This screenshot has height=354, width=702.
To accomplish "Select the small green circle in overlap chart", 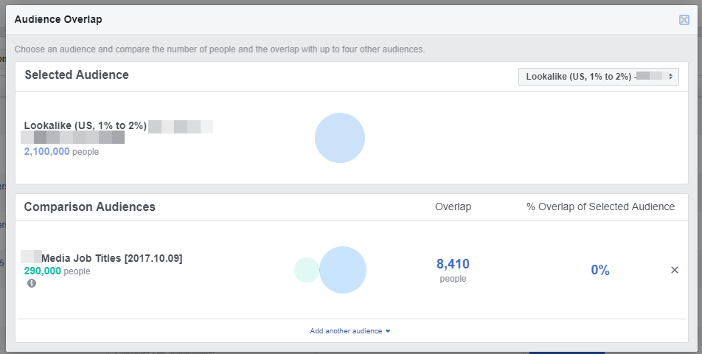I will pyautogui.click(x=305, y=270).
